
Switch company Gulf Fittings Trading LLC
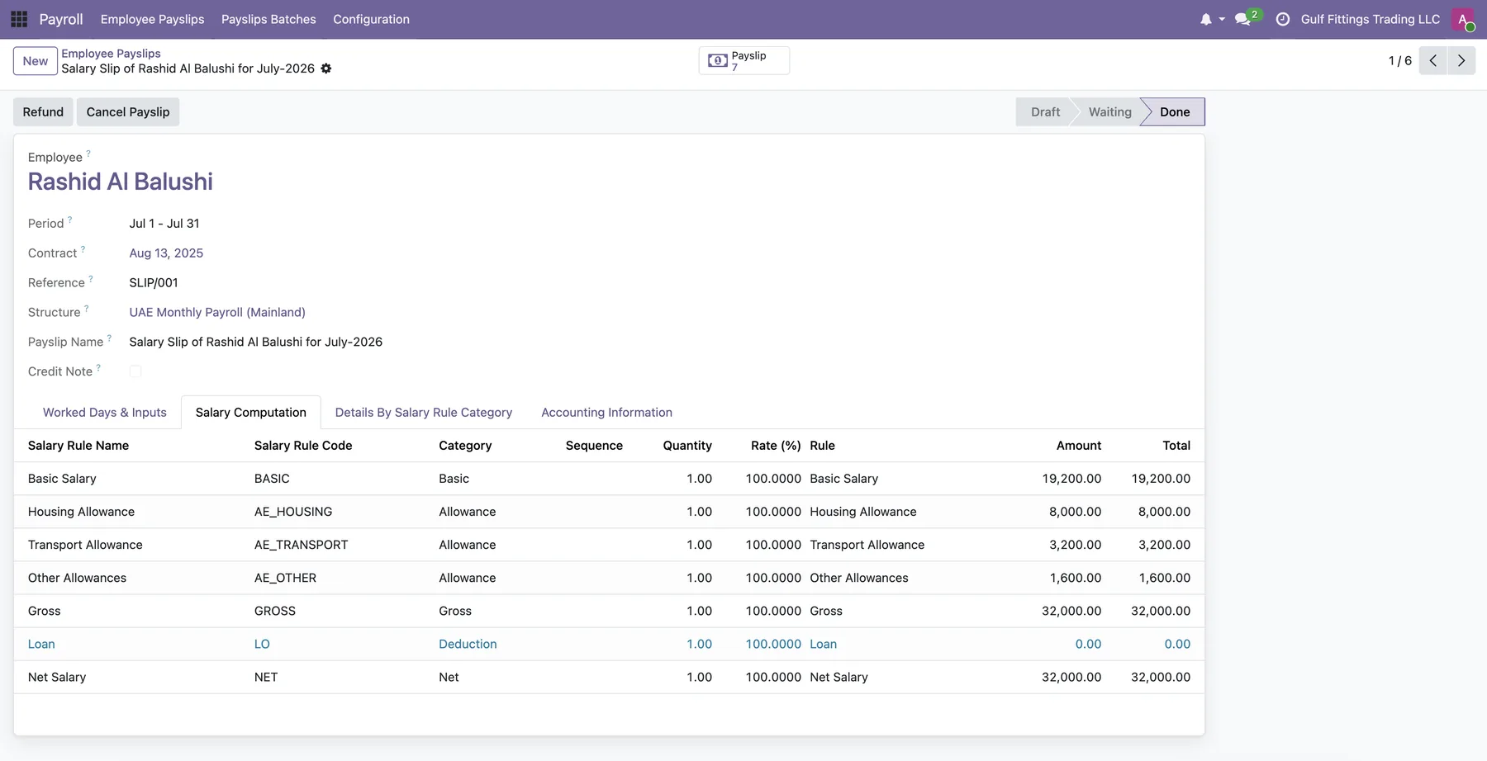pyautogui.click(x=1371, y=19)
